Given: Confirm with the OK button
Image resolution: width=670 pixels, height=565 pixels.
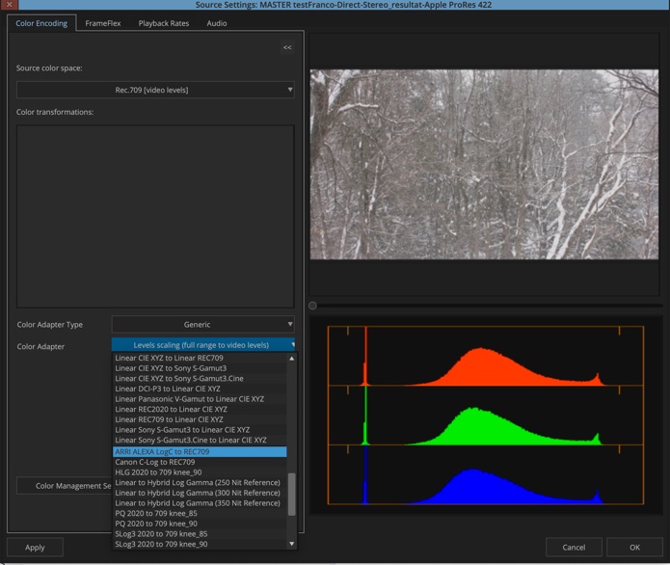Looking at the screenshot, I should coord(634,547).
